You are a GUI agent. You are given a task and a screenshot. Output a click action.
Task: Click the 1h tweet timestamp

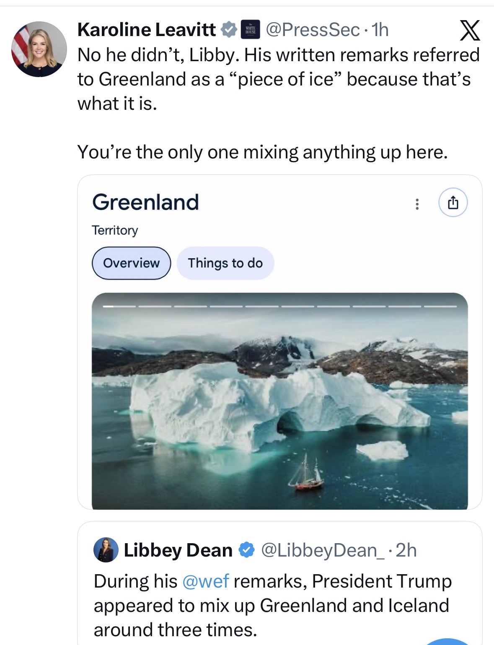pyautogui.click(x=380, y=30)
